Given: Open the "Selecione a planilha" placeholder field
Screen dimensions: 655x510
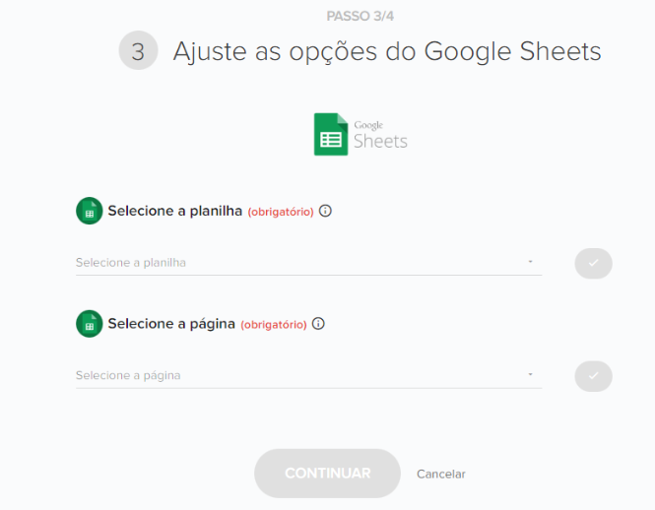Looking at the screenshot, I should (x=295, y=263).
